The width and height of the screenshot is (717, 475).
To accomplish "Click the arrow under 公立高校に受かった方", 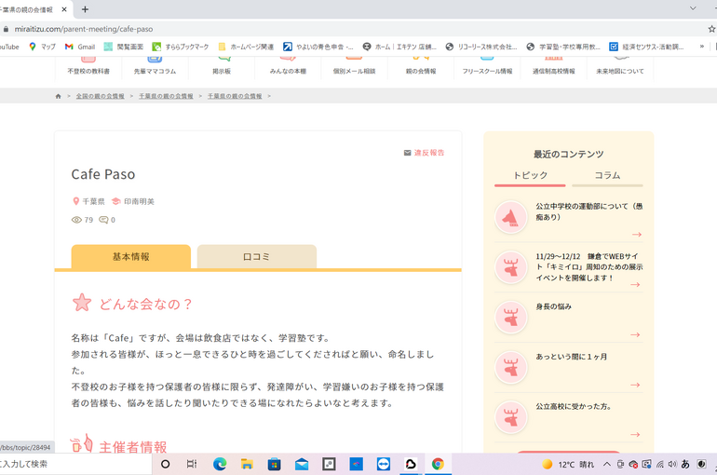I will [x=635, y=434].
